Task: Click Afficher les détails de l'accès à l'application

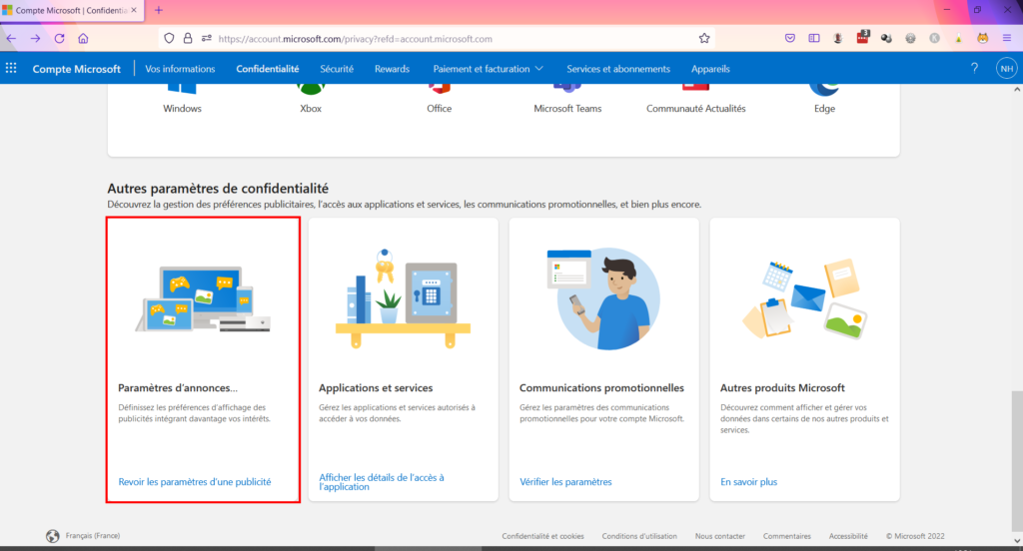Action: (x=381, y=482)
